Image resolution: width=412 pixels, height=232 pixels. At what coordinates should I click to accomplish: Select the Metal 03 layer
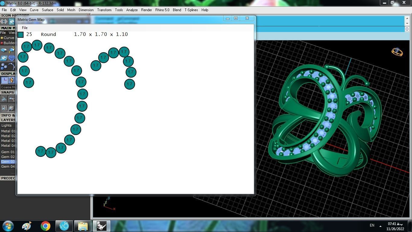pyautogui.click(x=8, y=141)
